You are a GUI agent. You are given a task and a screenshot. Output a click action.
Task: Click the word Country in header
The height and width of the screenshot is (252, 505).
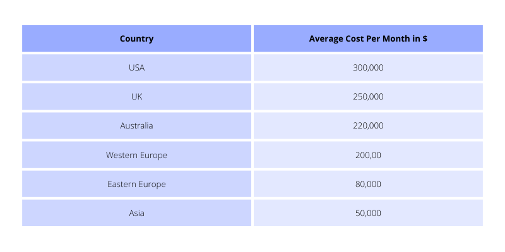[x=136, y=39]
